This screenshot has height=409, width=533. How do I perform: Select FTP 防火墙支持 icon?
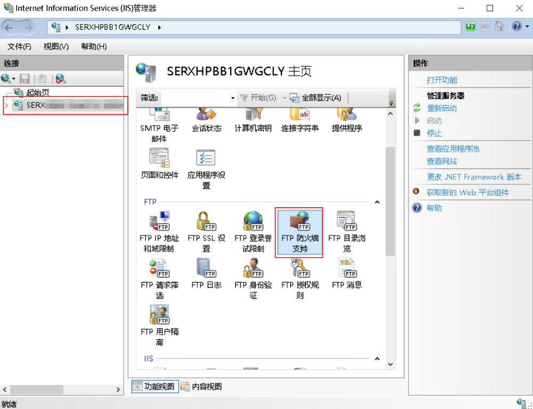coord(300,232)
